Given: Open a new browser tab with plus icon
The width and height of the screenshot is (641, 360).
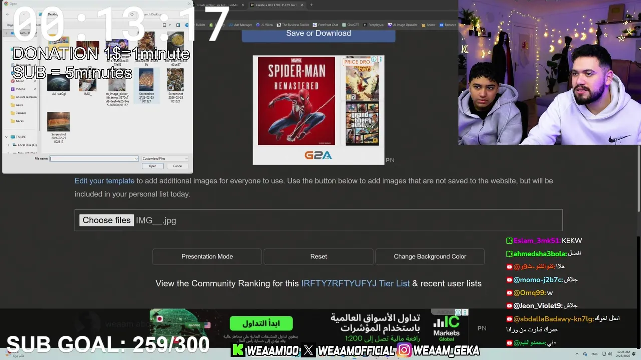Looking at the screenshot, I should 311,5.
